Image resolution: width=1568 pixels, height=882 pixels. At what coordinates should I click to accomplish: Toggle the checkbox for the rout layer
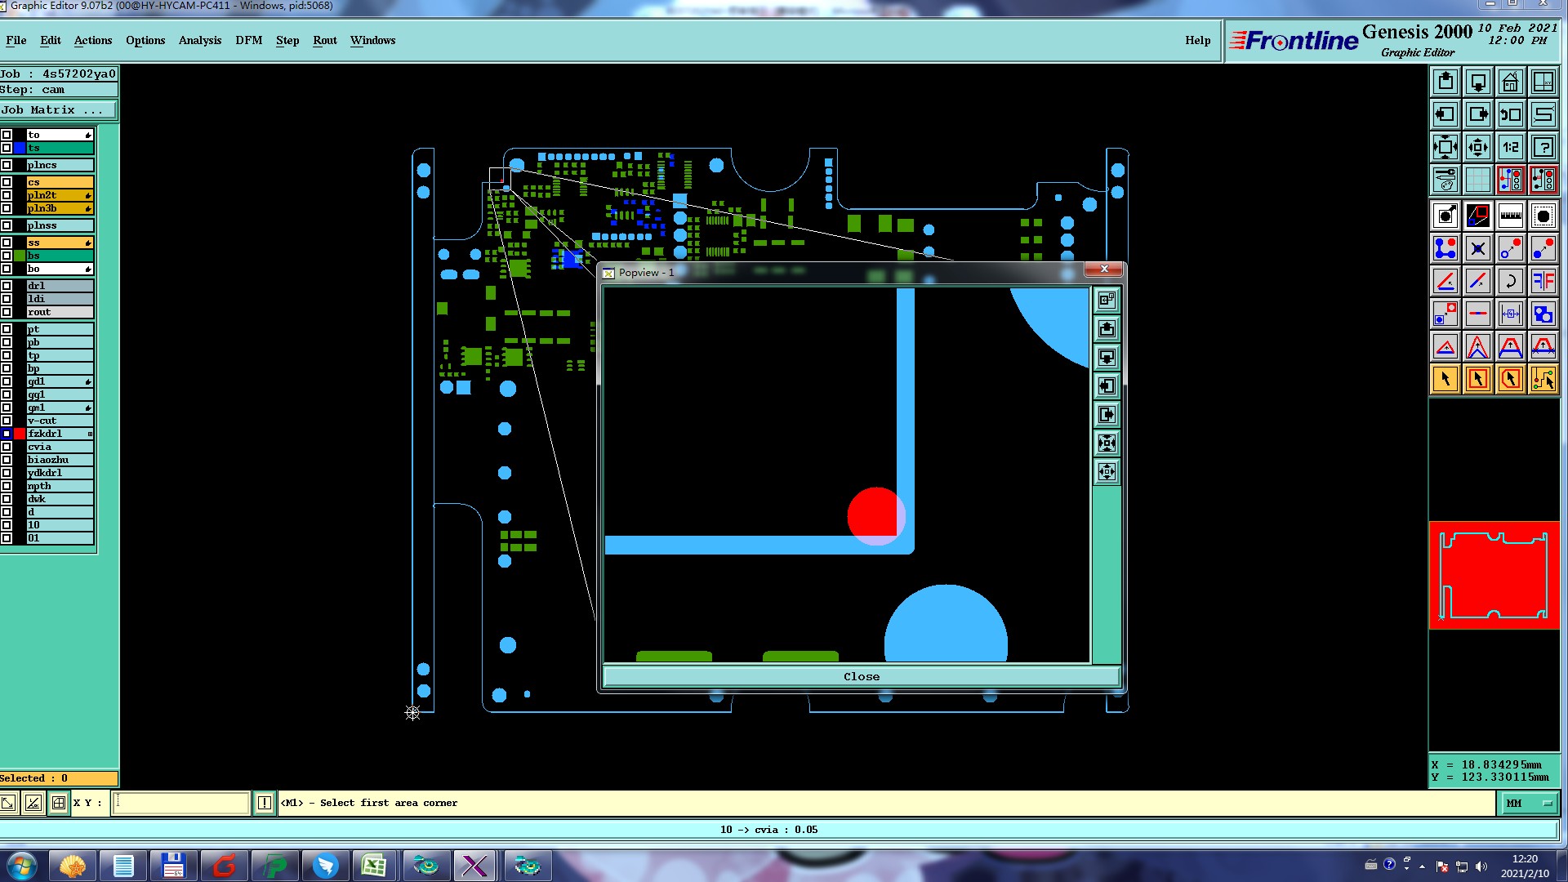click(7, 312)
